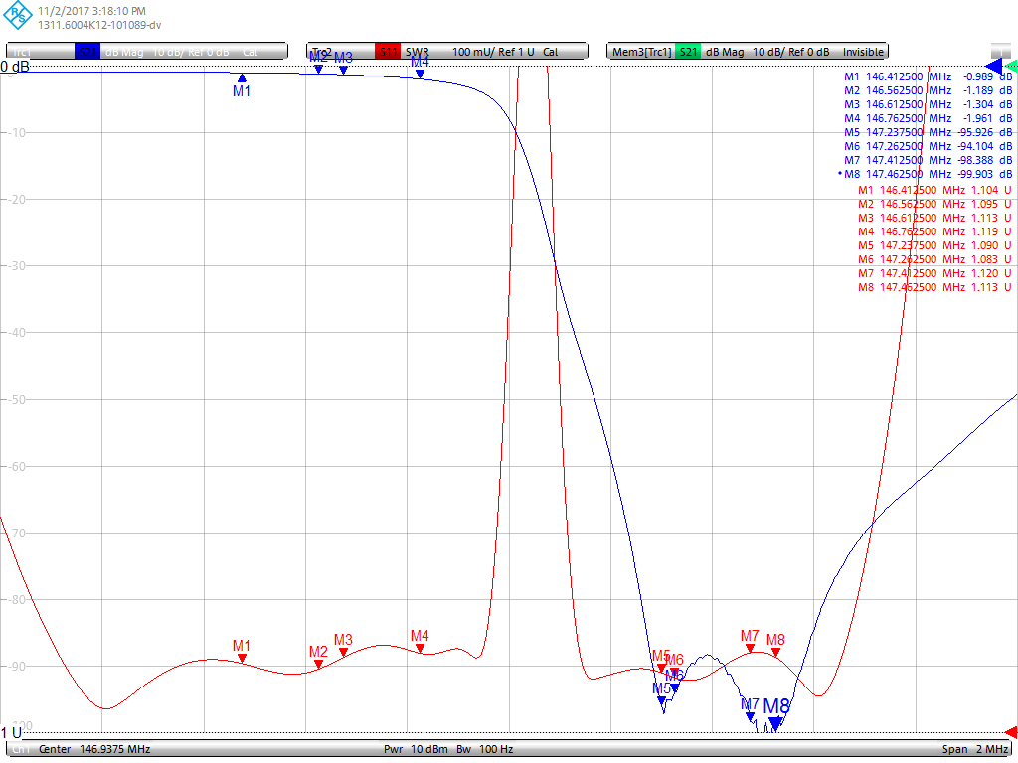The height and width of the screenshot is (763, 1018).
Task: Click the 11/2/2017 3:18:10 PM timestamp
Action: click(91, 11)
